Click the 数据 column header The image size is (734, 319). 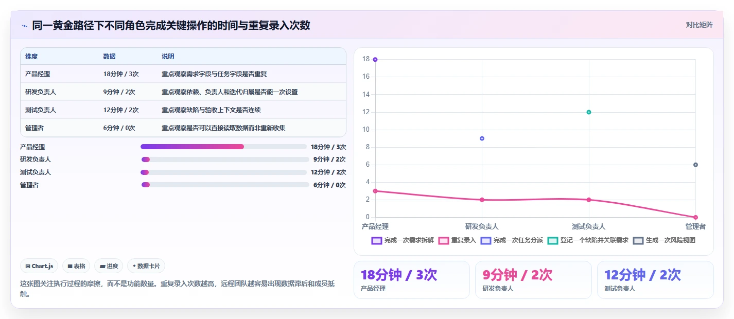pyautogui.click(x=110, y=57)
